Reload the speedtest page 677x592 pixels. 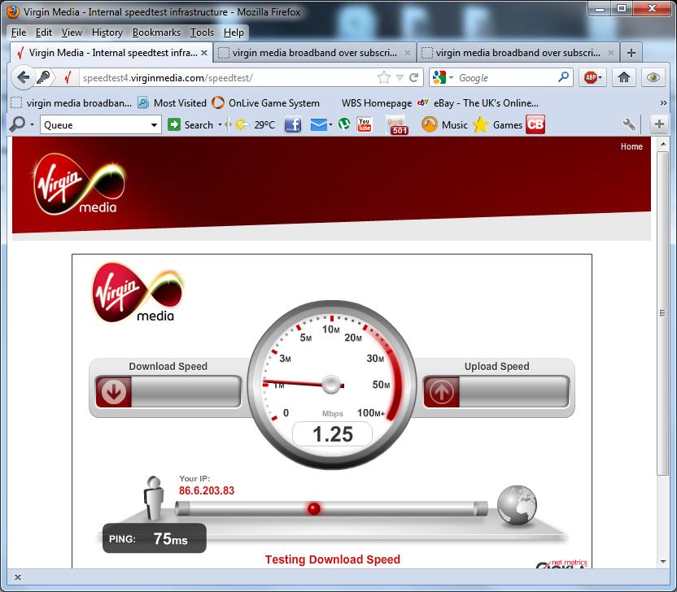(x=413, y=78)
